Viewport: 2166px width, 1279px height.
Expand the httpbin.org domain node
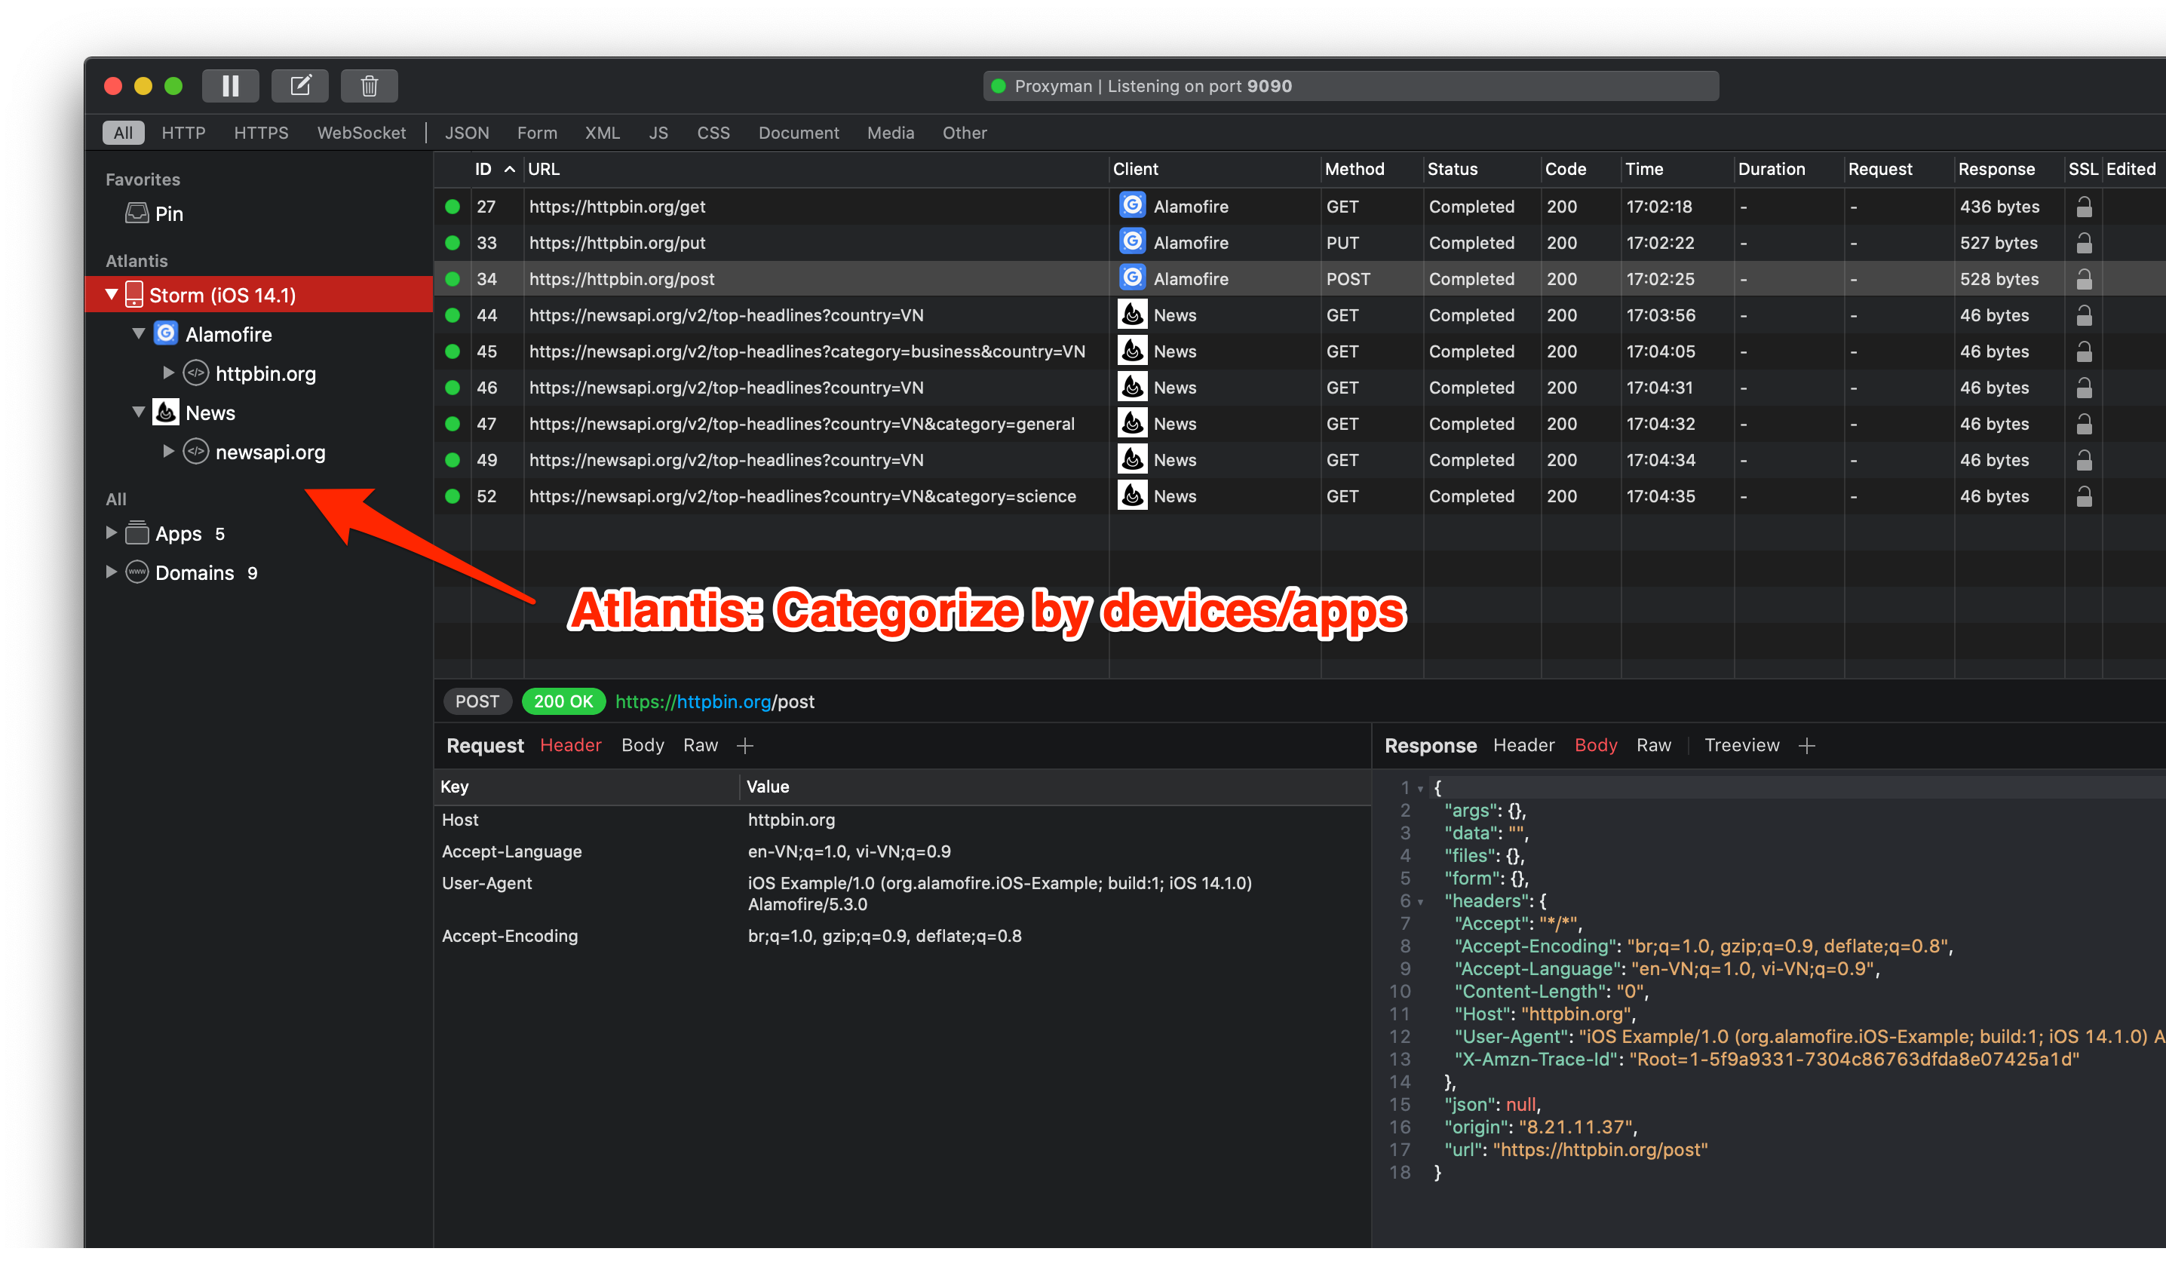click(168, 373)
